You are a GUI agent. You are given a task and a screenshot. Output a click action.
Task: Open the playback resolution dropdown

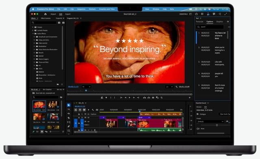point(169,87)
